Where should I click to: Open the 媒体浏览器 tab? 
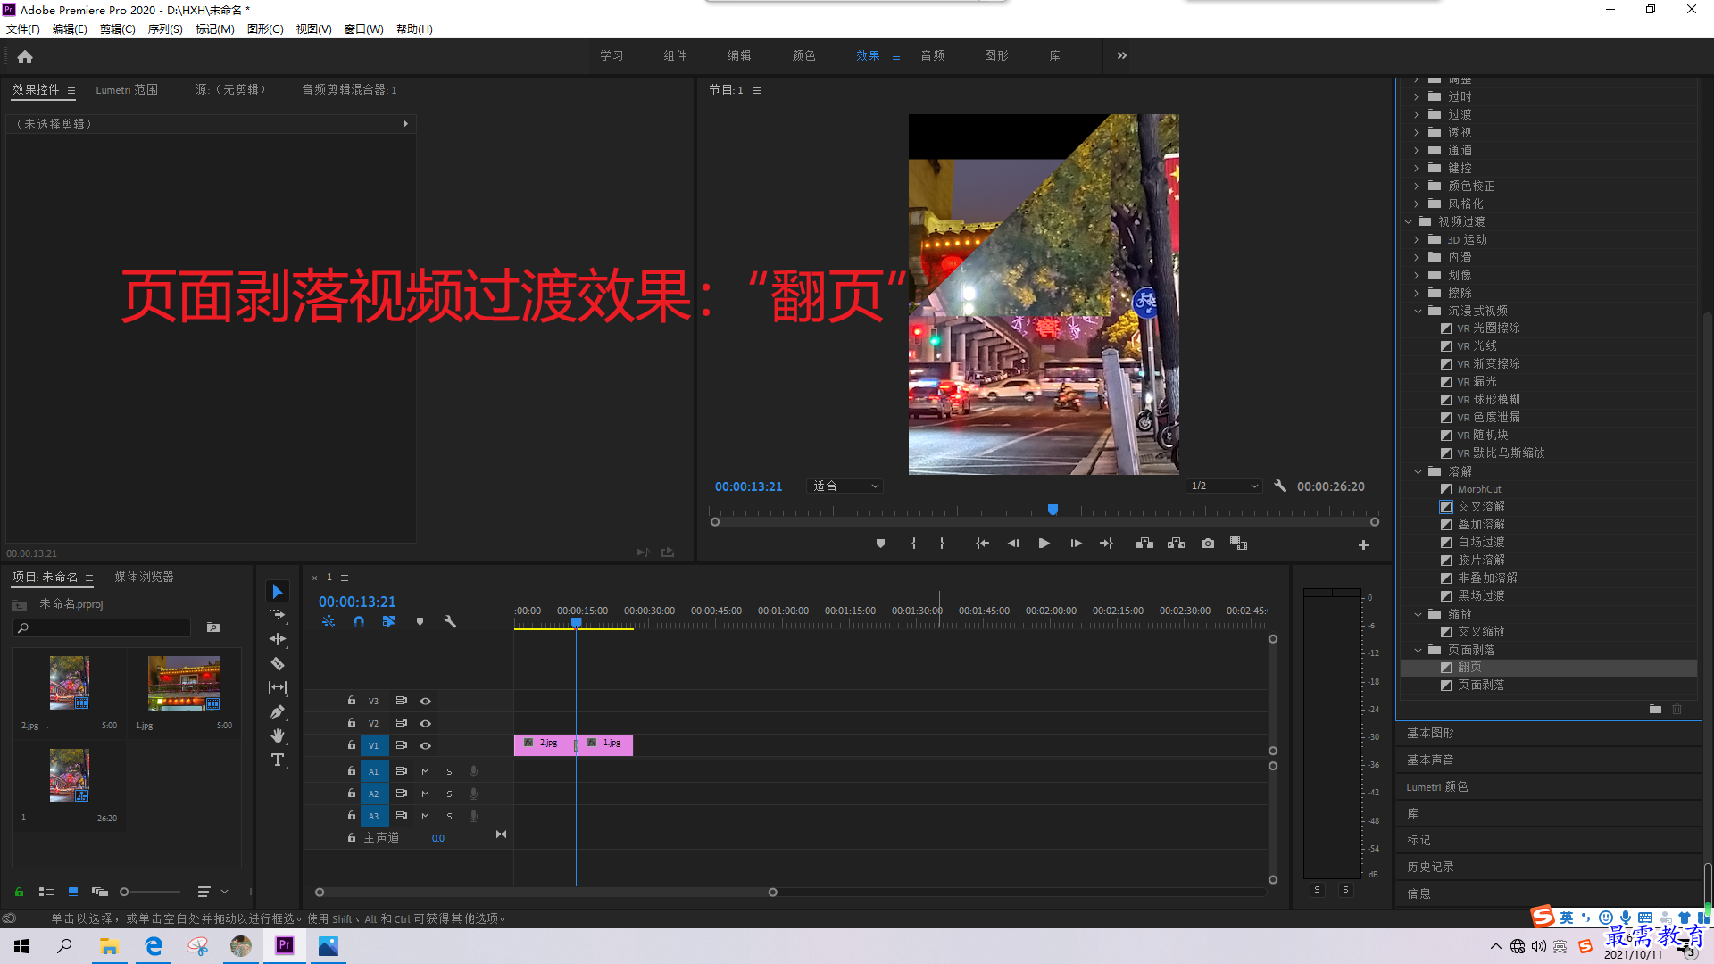(x=144, y=577)
